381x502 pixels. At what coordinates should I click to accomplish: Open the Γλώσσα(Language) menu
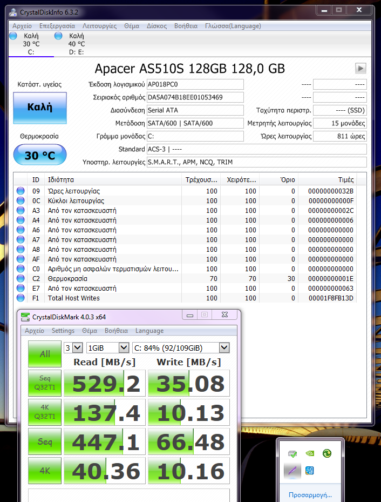[x=233, y=26]
